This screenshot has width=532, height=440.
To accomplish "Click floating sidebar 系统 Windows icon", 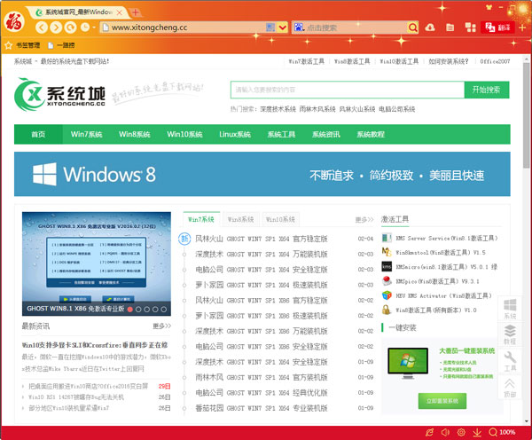I will click(510, 309).
